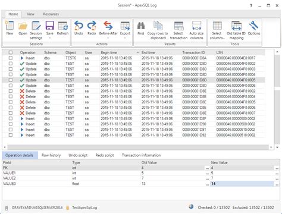Check the highlighted Update row checkbox
282x214 pixels.
pos(11,80)
